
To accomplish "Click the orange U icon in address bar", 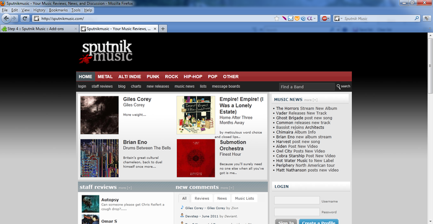I will click(297, 19).
